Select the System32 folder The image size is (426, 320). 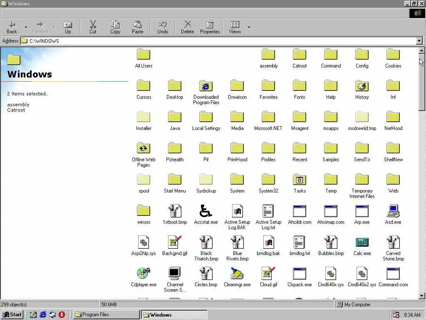click(268, 184)
